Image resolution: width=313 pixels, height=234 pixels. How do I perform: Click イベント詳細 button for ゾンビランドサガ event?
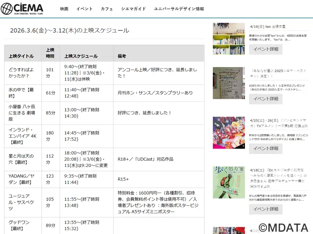(x=266, y=149)
